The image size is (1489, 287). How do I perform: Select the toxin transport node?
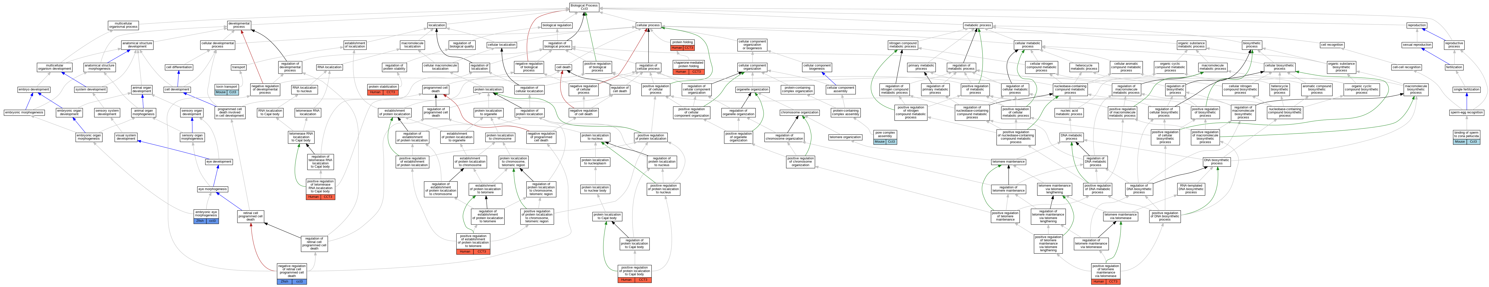227,87
